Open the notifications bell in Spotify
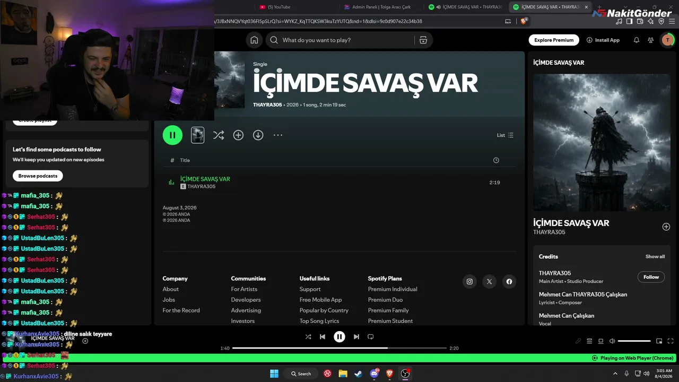 click(x=637, y=40)
